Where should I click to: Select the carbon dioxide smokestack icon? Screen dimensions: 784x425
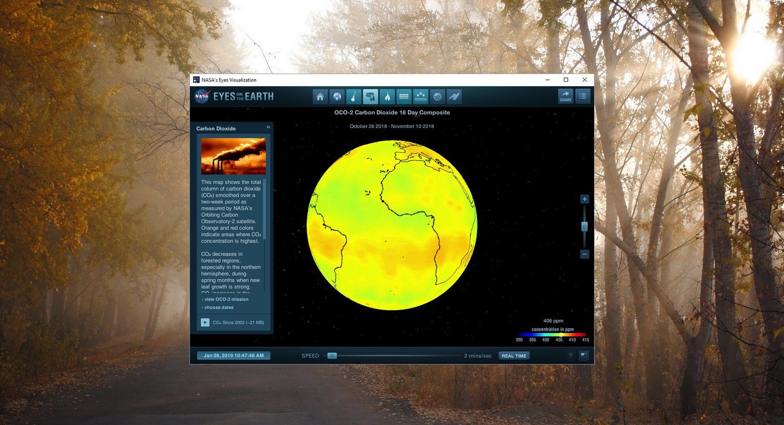(370, 96)
